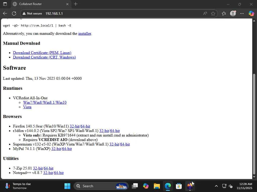The height and width of the screenshot is (192, 257).
Task: Open the colorful app next to Store
Action: pyautogui.click(x=190, y=186)
